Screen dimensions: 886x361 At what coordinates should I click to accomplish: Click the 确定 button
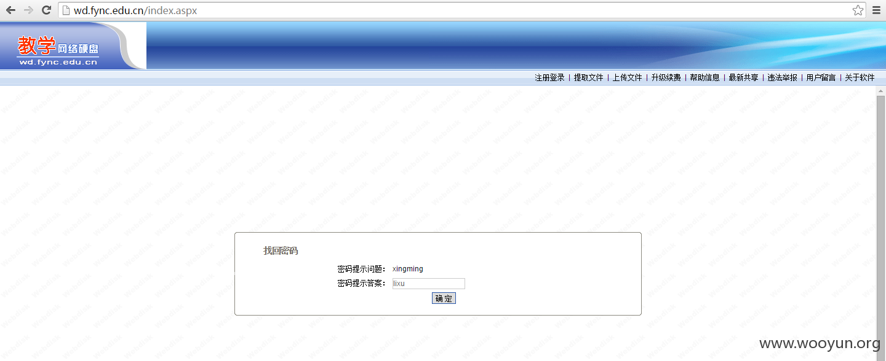tap(444, 298)
